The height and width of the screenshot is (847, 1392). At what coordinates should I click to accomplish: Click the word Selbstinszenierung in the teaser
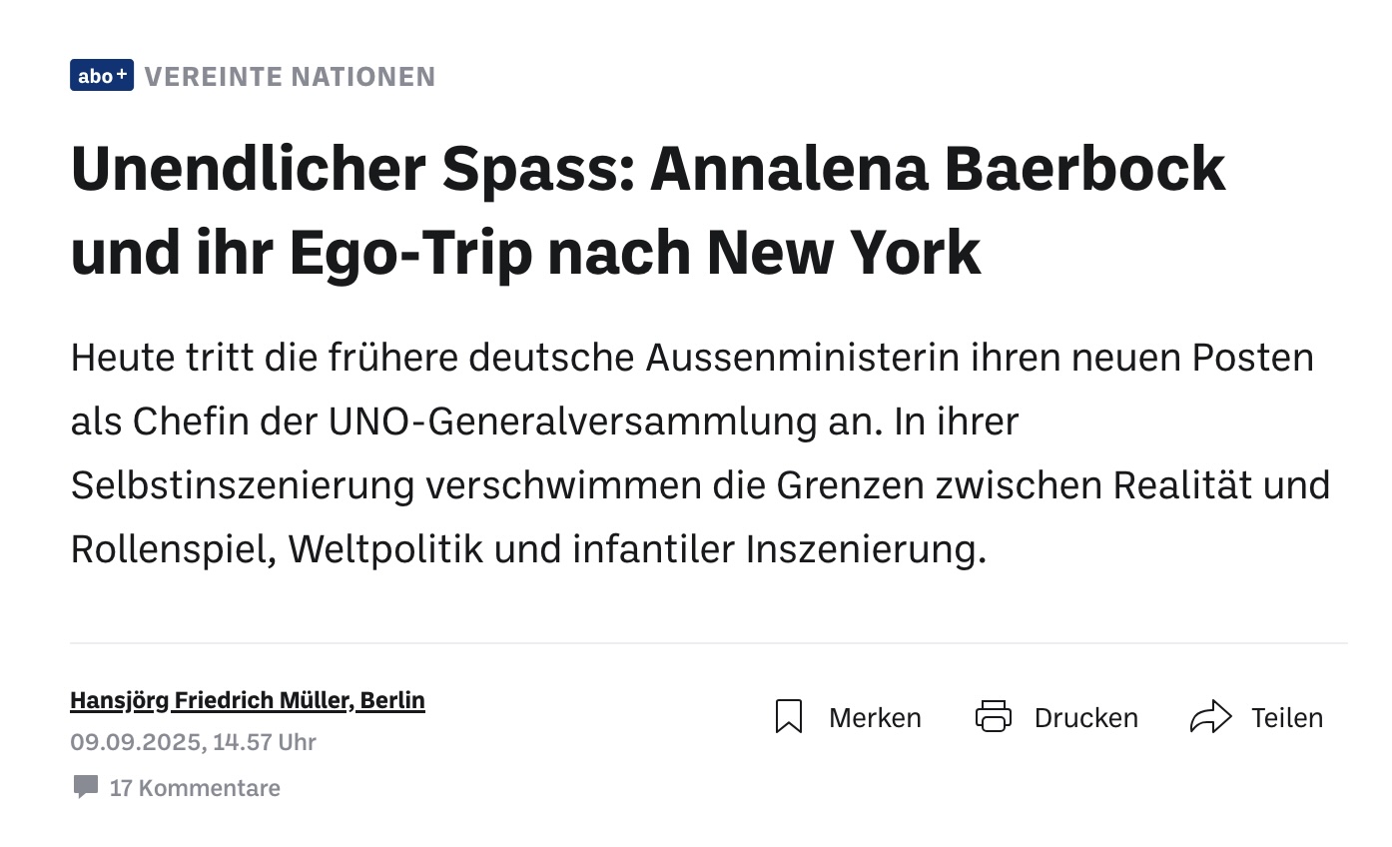(243, 486)
